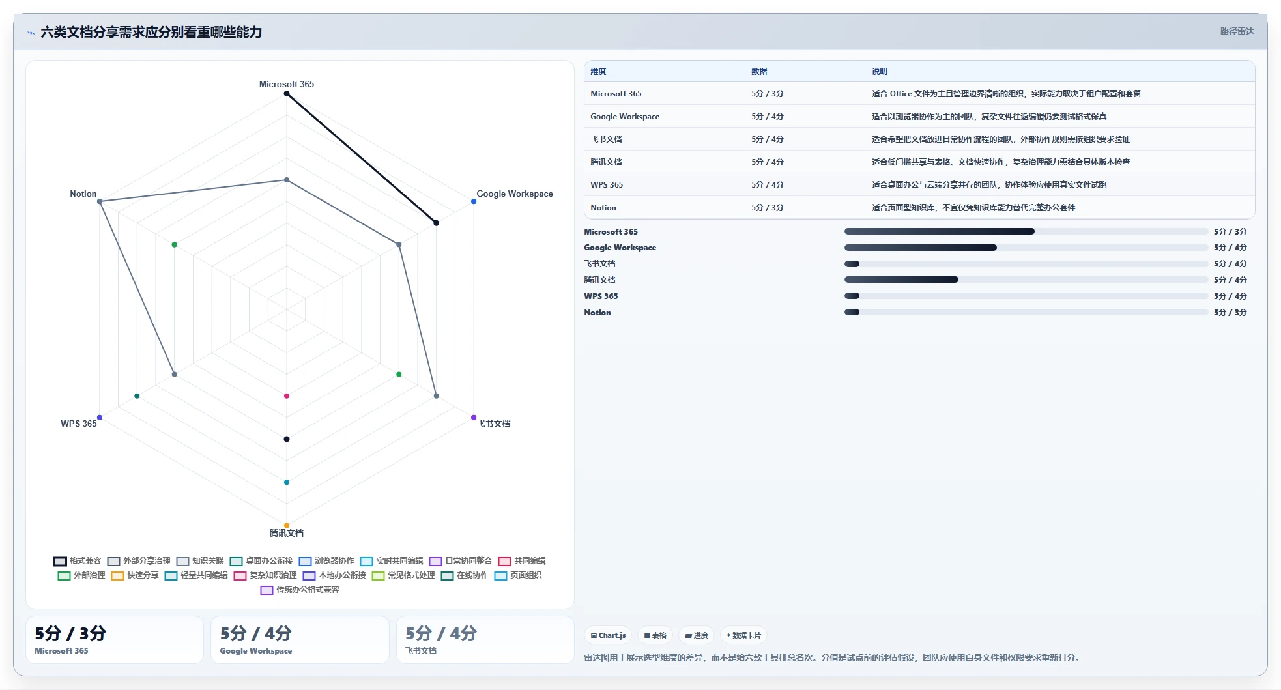Click the Notion axis label on radar
This screenshot has width=1281, height=690.
click(83, 194)
